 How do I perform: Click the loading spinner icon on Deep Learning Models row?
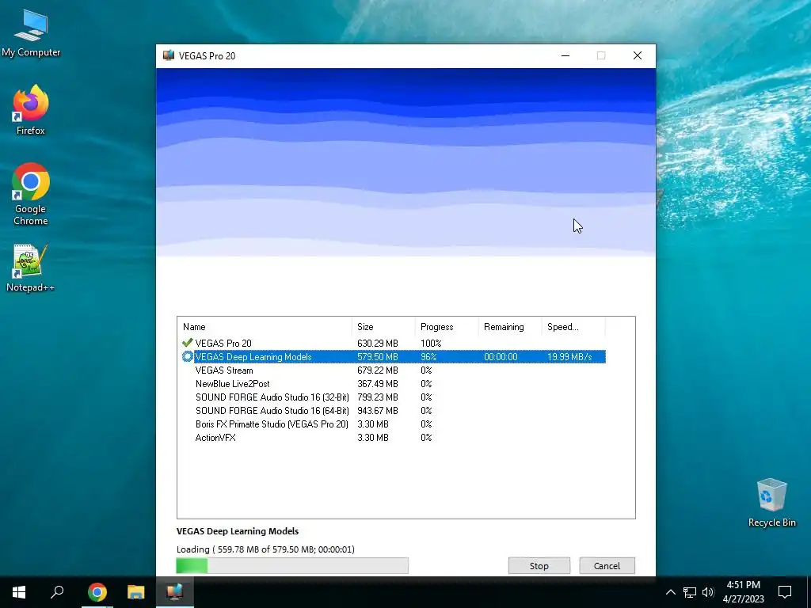[187, 356]
